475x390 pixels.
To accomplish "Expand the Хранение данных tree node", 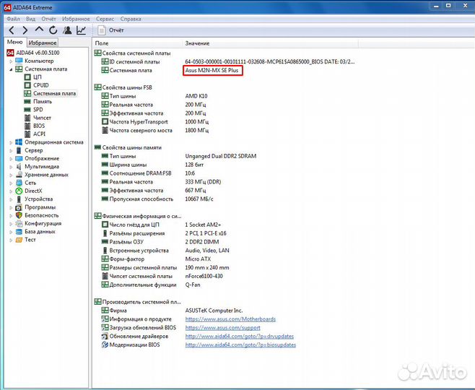I will click(x=11, y=175).
